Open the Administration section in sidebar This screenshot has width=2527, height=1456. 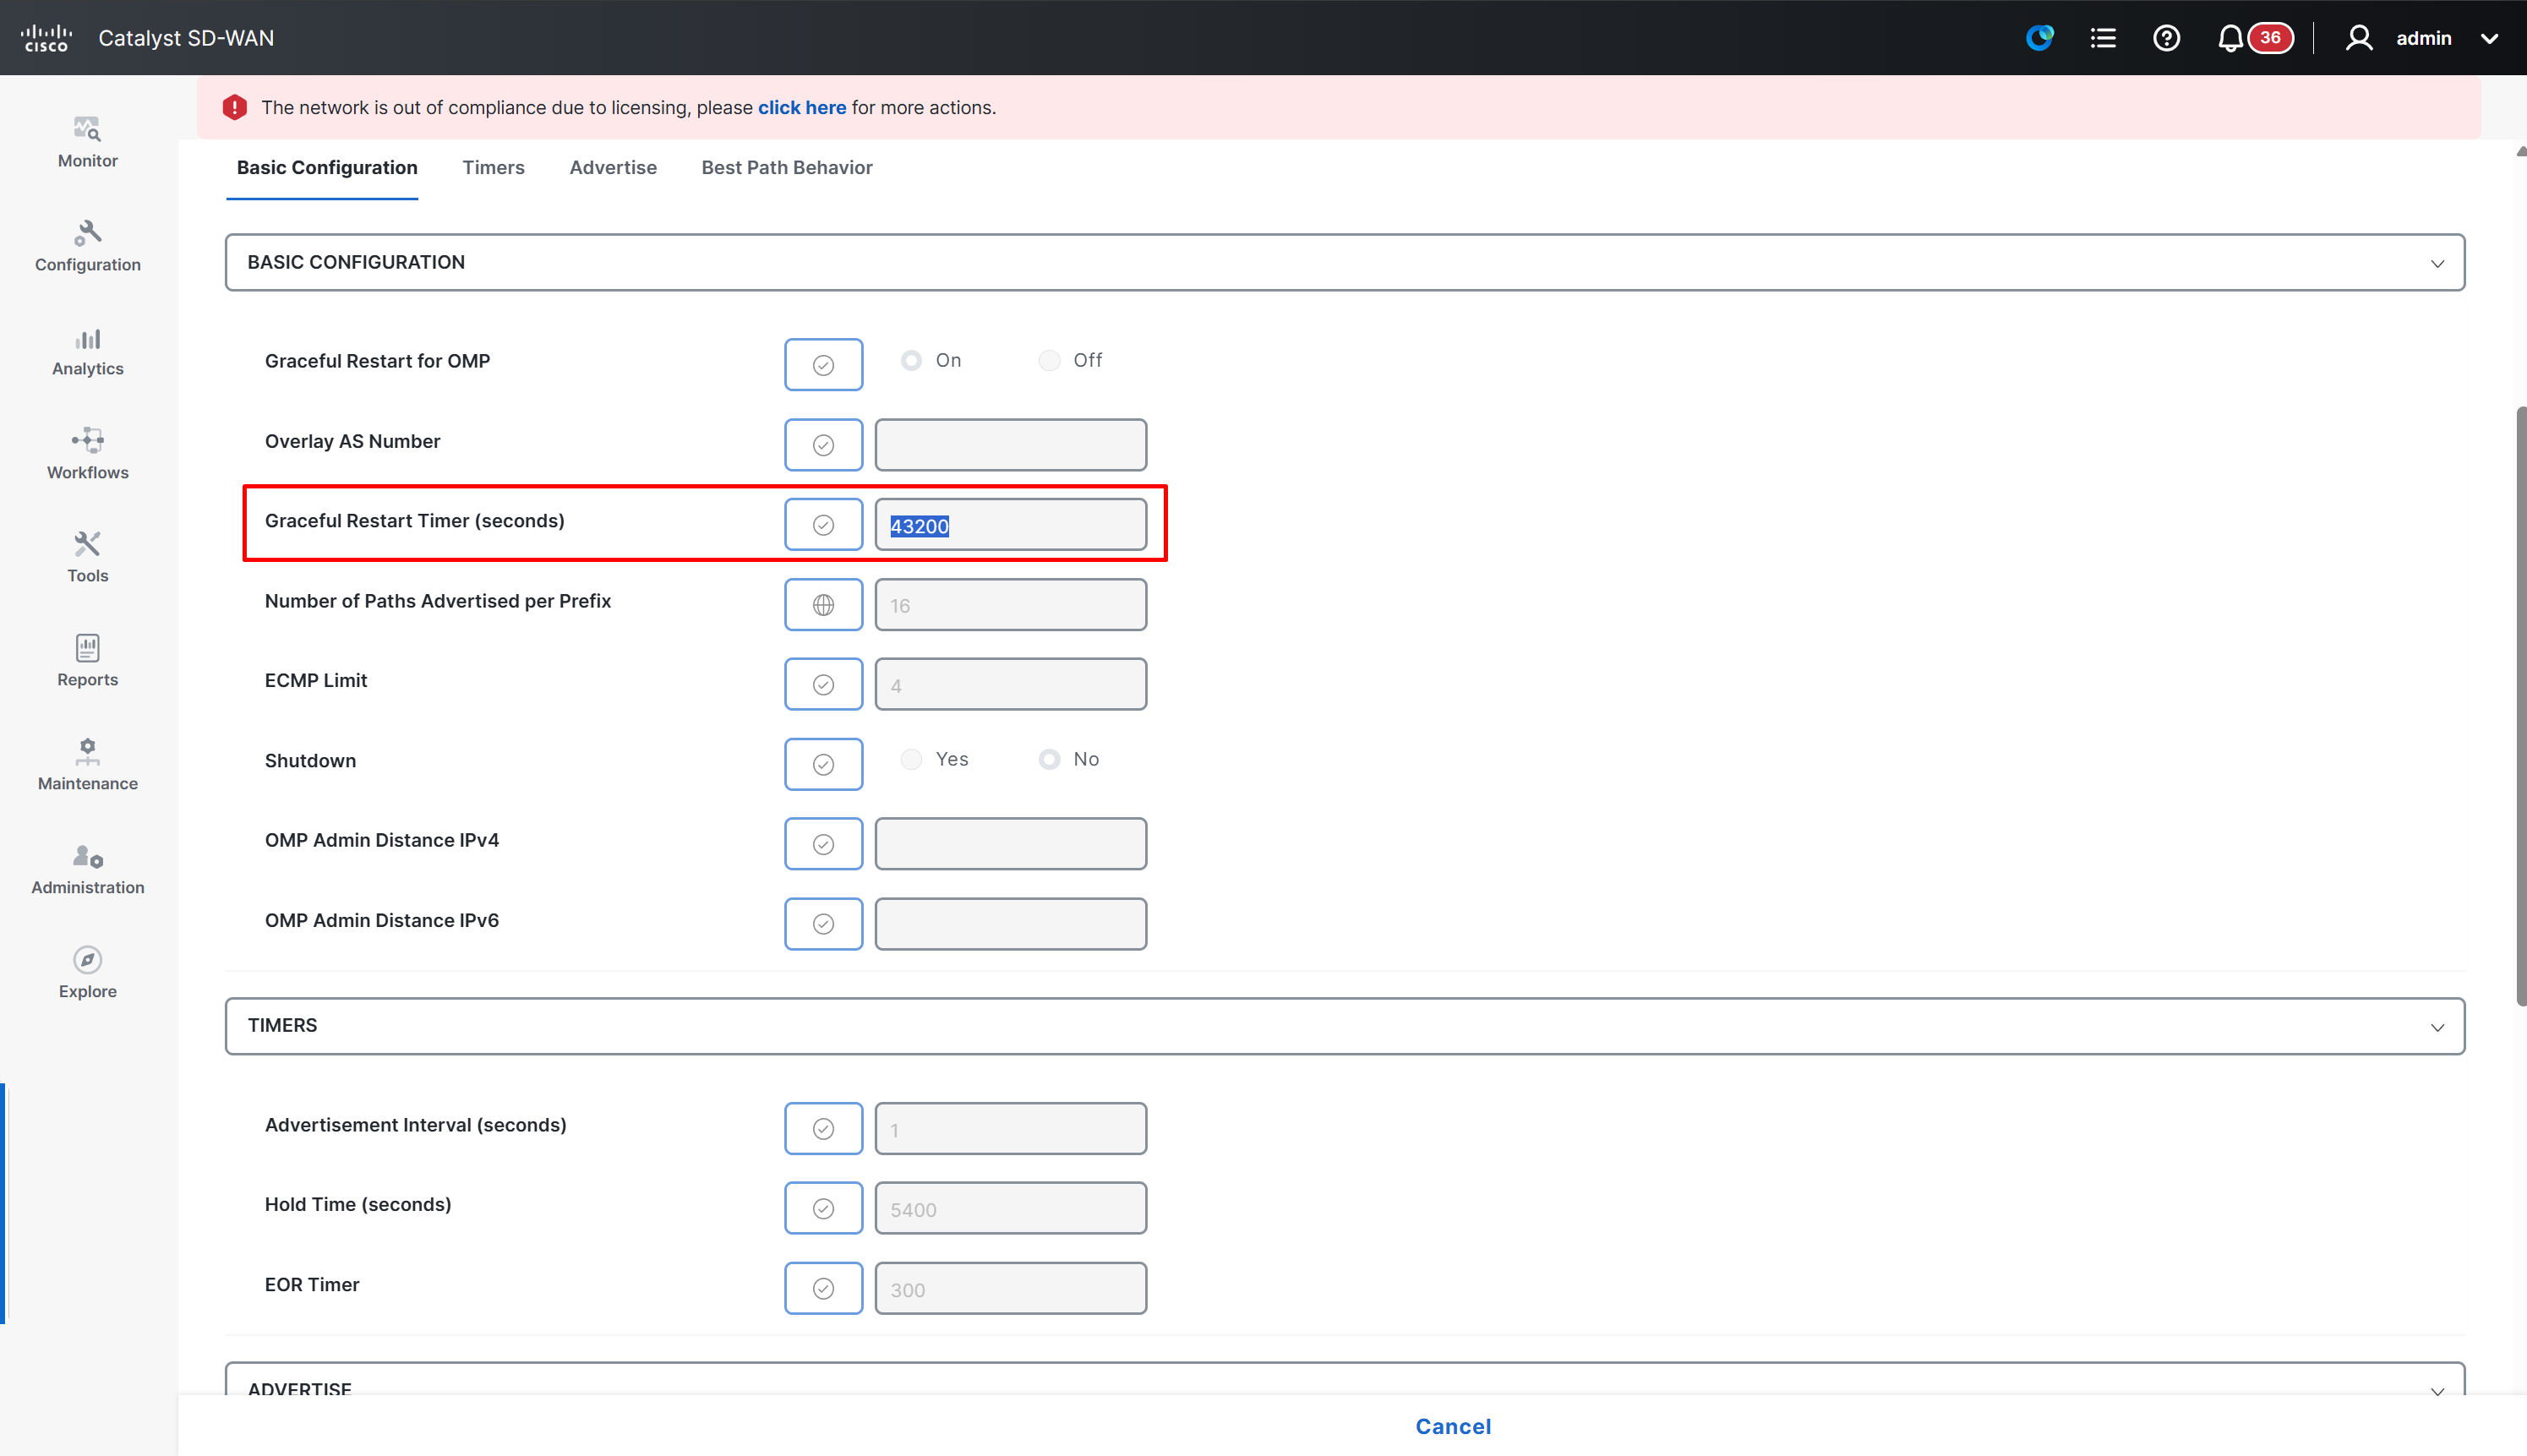tap(88, 869)
